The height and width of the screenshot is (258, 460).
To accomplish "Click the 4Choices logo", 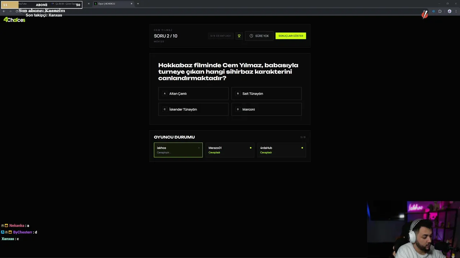I will pos(14,20).
